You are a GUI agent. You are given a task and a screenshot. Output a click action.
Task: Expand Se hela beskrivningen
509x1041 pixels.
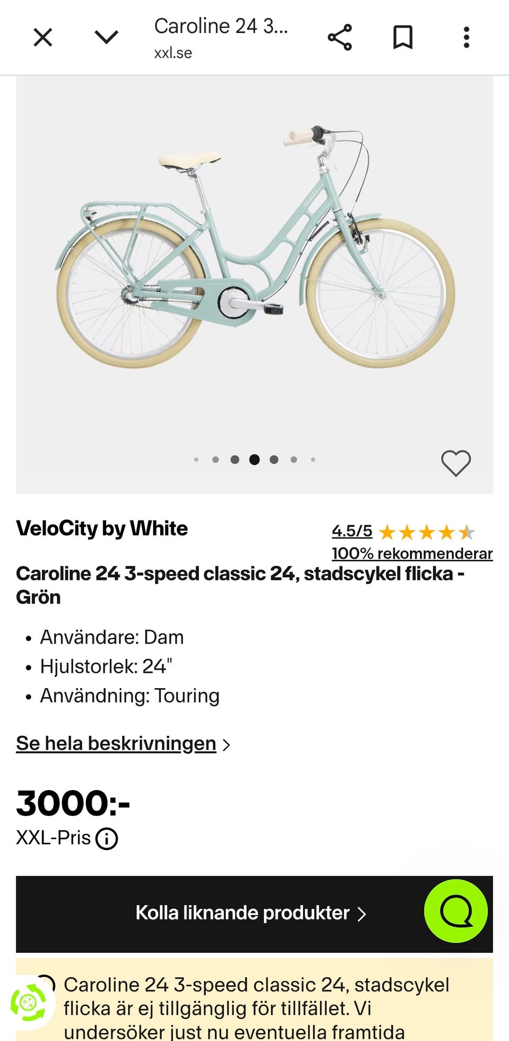[x=117, y=744]
